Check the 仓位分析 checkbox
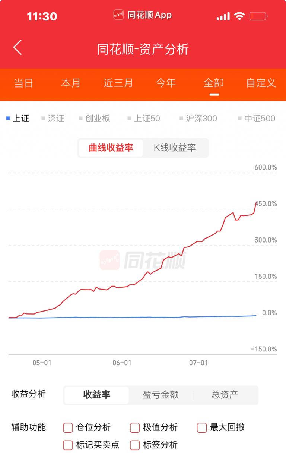This screenshot has width=286, height=461. [x=68, y=427]
